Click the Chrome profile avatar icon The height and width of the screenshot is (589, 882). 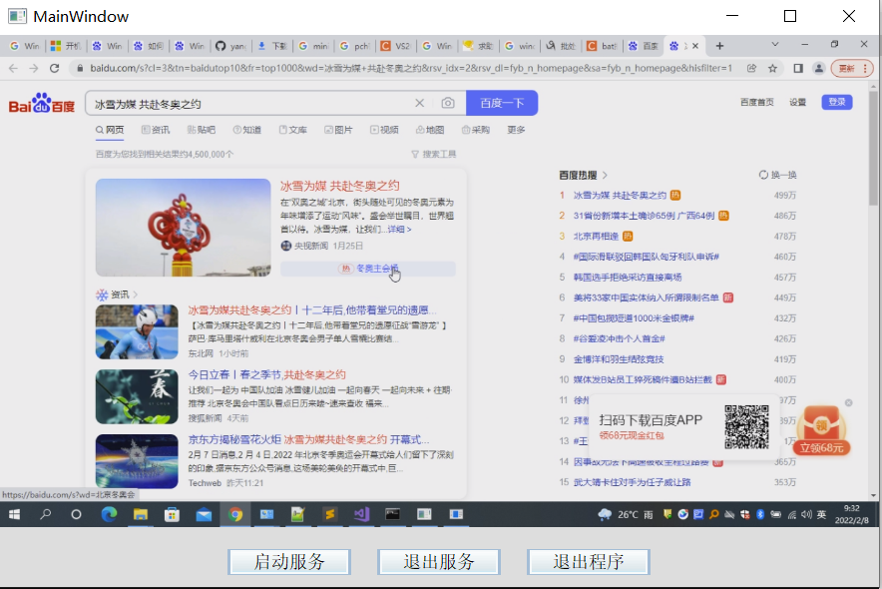818,68
